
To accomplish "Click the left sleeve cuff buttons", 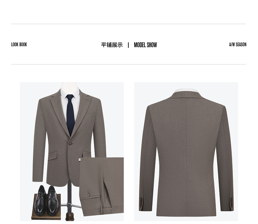I will click(x=141, y=202).
